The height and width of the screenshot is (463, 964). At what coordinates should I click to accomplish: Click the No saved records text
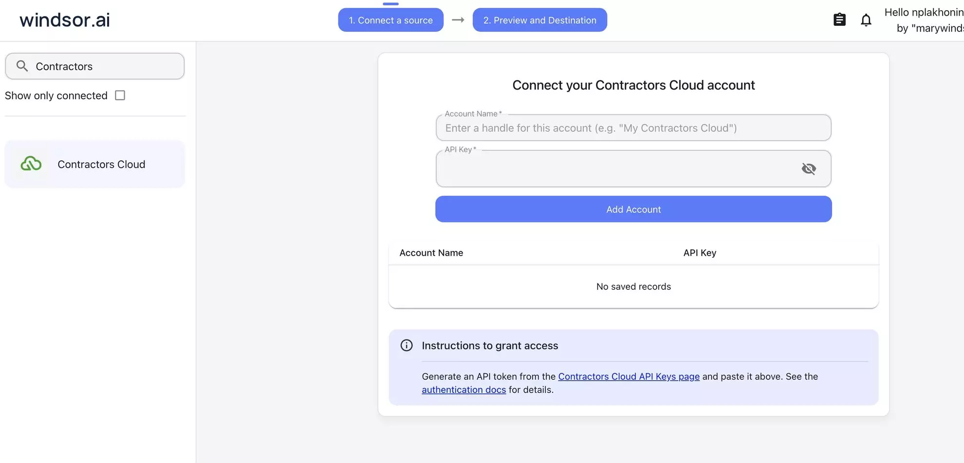(633, 287)
